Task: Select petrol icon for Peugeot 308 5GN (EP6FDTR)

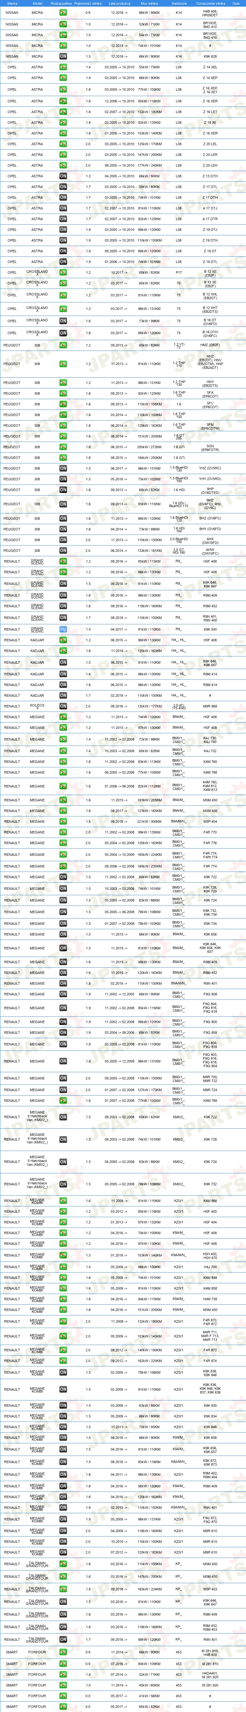Action: pos(63,447)
